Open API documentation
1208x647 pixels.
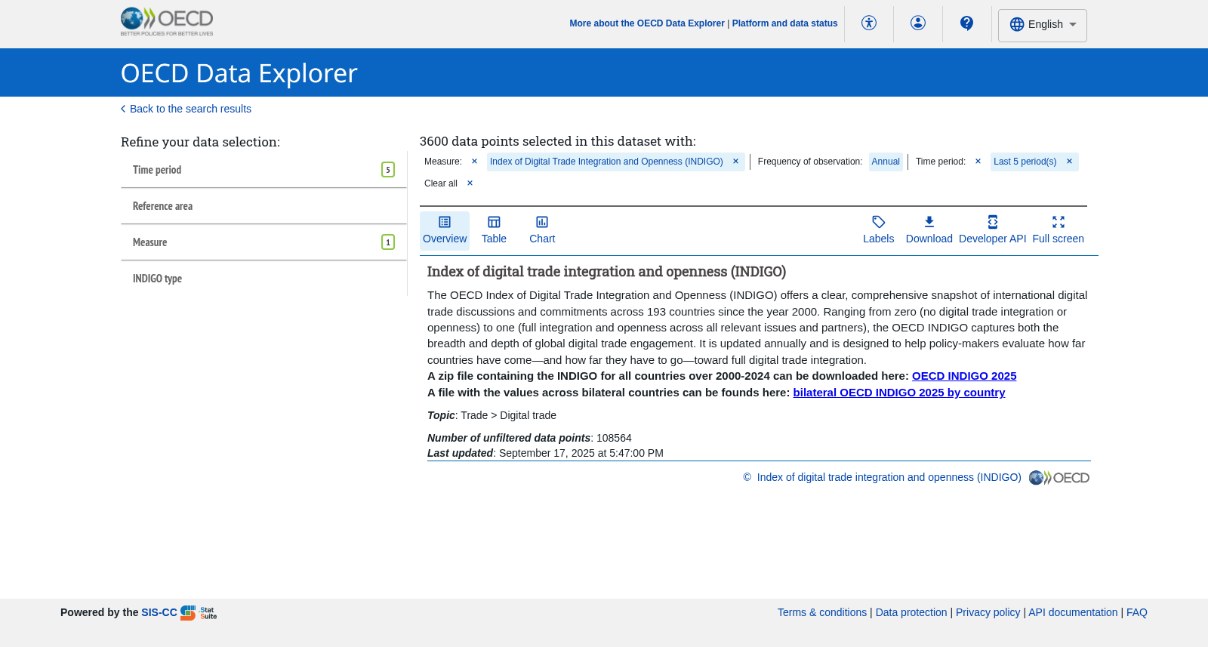1073,612
